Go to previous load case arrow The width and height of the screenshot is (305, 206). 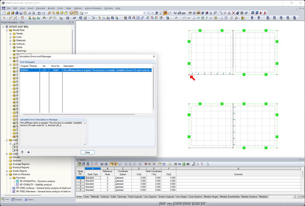(148, 13)
